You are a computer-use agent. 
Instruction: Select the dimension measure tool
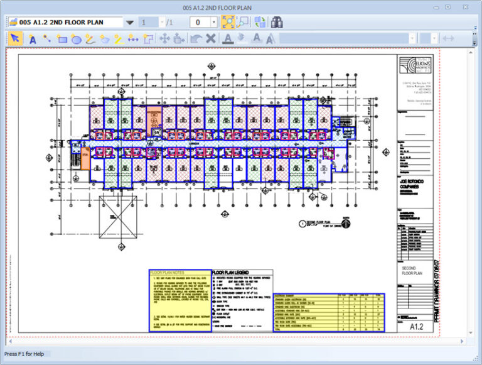(x=133, y=39)
